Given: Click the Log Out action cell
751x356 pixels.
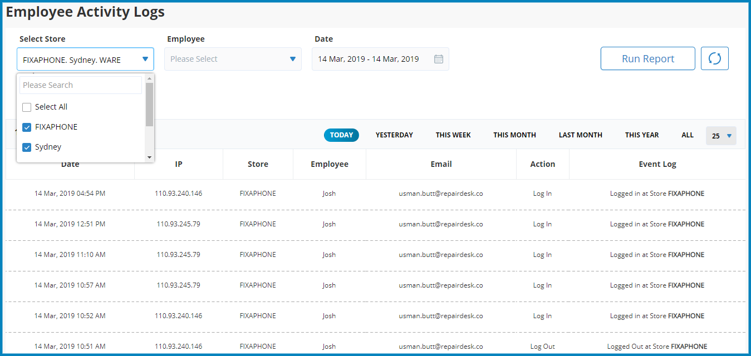Looking at the screenshot, I should click(542, 347).
